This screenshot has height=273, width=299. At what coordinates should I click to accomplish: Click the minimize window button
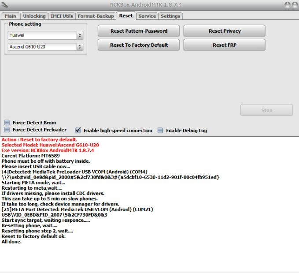[x=287, y=5]
